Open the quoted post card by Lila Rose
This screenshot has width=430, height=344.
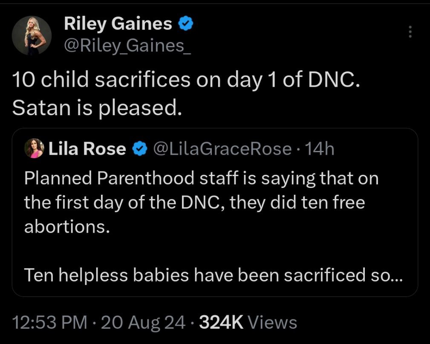(x=215, y=212)
